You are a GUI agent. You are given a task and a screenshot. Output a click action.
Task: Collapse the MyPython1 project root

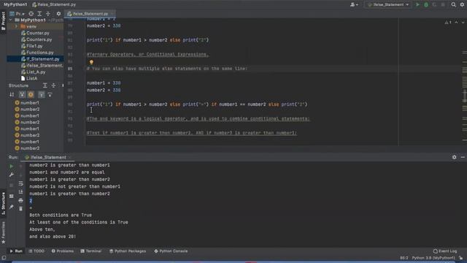pyautogui.click(x=11, y=20)
